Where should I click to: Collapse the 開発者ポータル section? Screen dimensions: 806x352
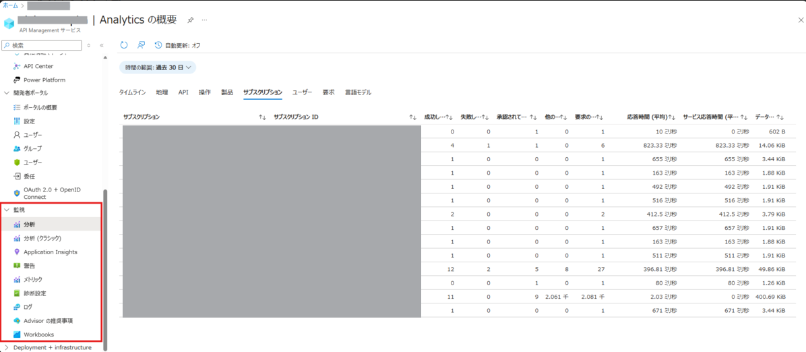7,93
